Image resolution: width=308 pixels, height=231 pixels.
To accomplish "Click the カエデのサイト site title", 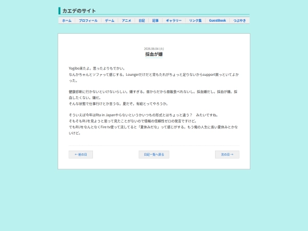I will click(x=79, y=11).
